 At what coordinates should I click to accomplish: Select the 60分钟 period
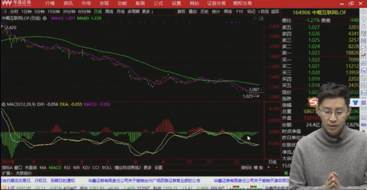click(84, 12)
